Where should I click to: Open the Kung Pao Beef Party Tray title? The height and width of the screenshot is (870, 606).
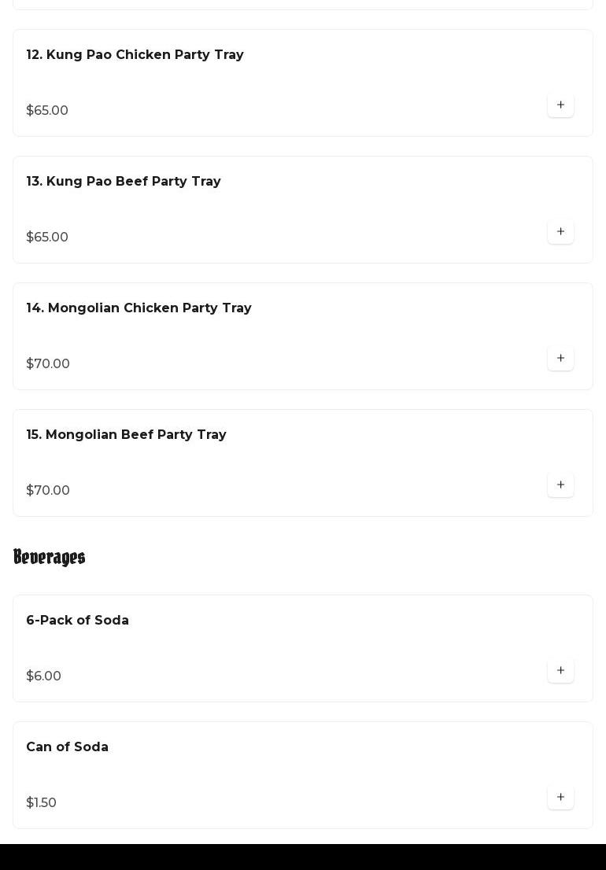(124, 182)
